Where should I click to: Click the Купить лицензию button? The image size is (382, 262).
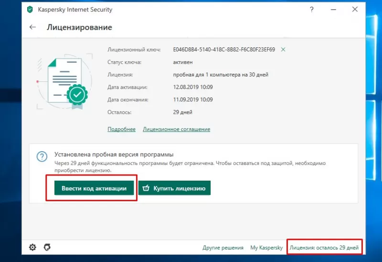coord(174,188)
